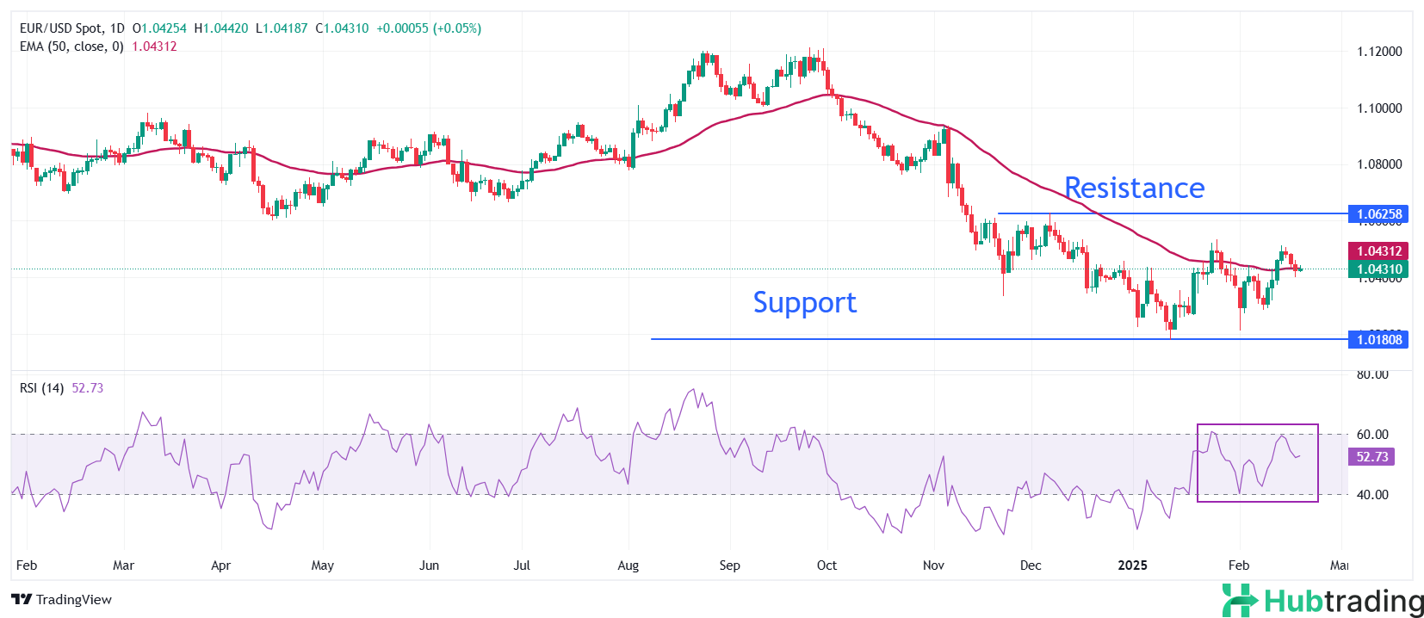Click the 2025 label on the time axis
Screen dimensions: 1424x618
coord(1132,565)
